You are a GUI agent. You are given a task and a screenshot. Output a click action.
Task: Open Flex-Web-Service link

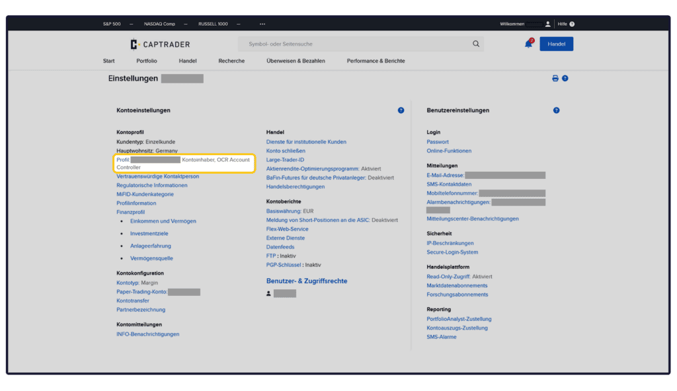(x=287, y=229)
